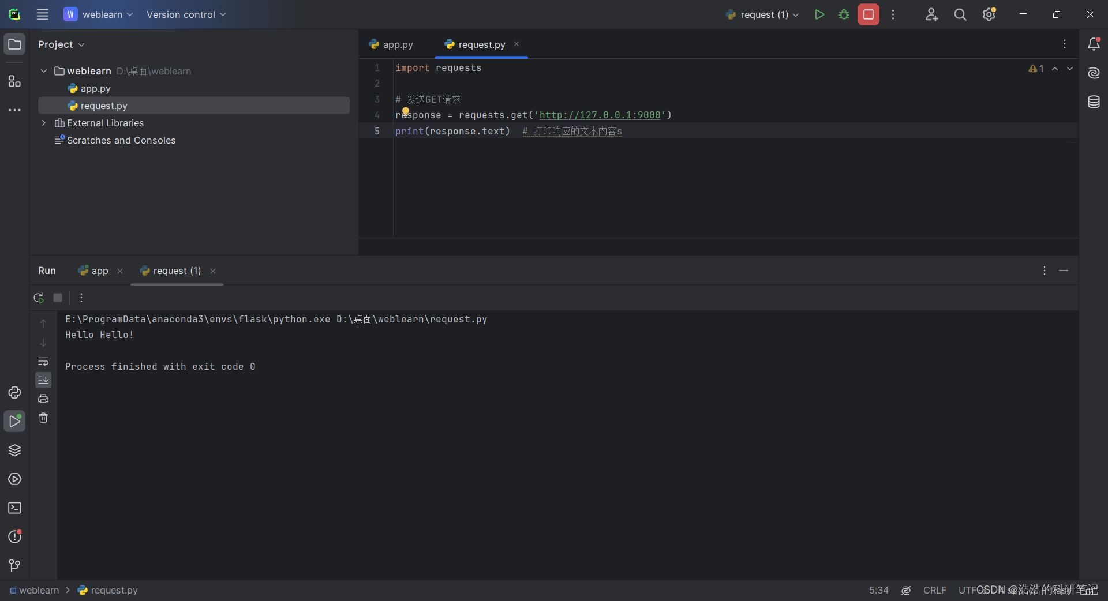Toggle soft-wrap in console

(43, 362)
